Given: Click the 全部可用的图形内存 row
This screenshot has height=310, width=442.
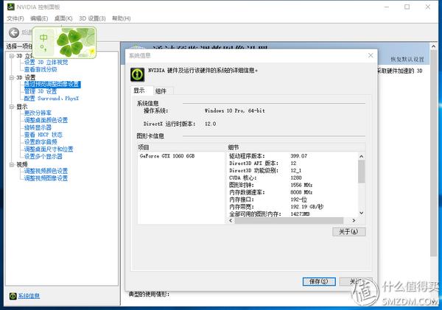Looking at the screenshot, I should click(x=292, y=214).
